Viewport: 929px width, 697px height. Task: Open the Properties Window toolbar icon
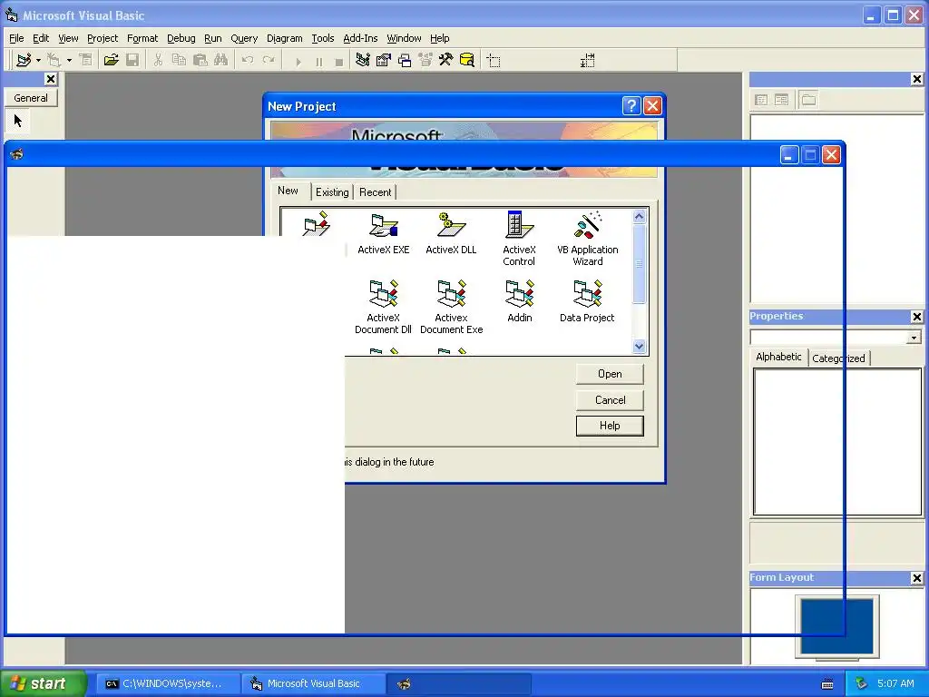(384, 60)
